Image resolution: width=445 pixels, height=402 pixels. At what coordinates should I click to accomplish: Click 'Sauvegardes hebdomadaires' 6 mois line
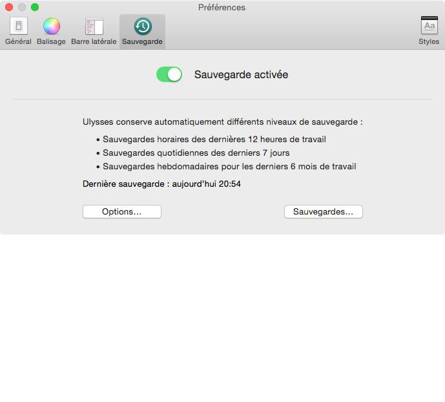point(229,166)
